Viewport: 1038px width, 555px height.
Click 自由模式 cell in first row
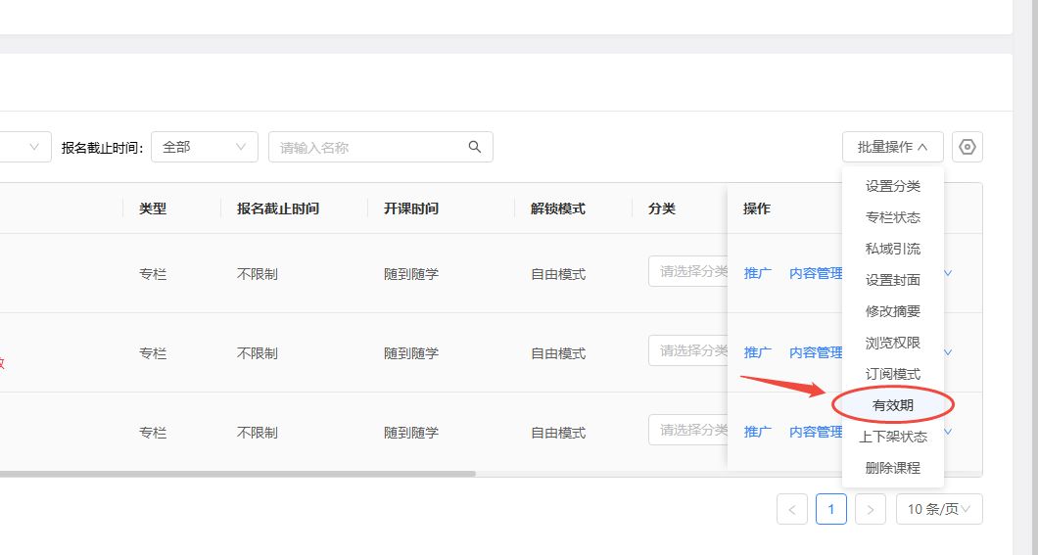coord(558,274)
